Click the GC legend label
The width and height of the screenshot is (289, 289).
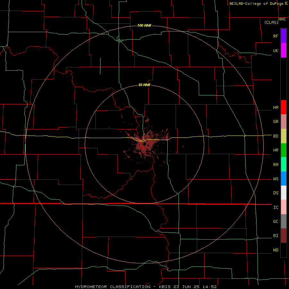tap(276, 222)
